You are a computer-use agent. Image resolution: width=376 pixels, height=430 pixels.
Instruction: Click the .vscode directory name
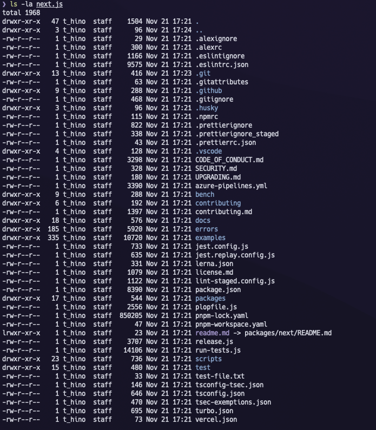(x=208, y=151)
